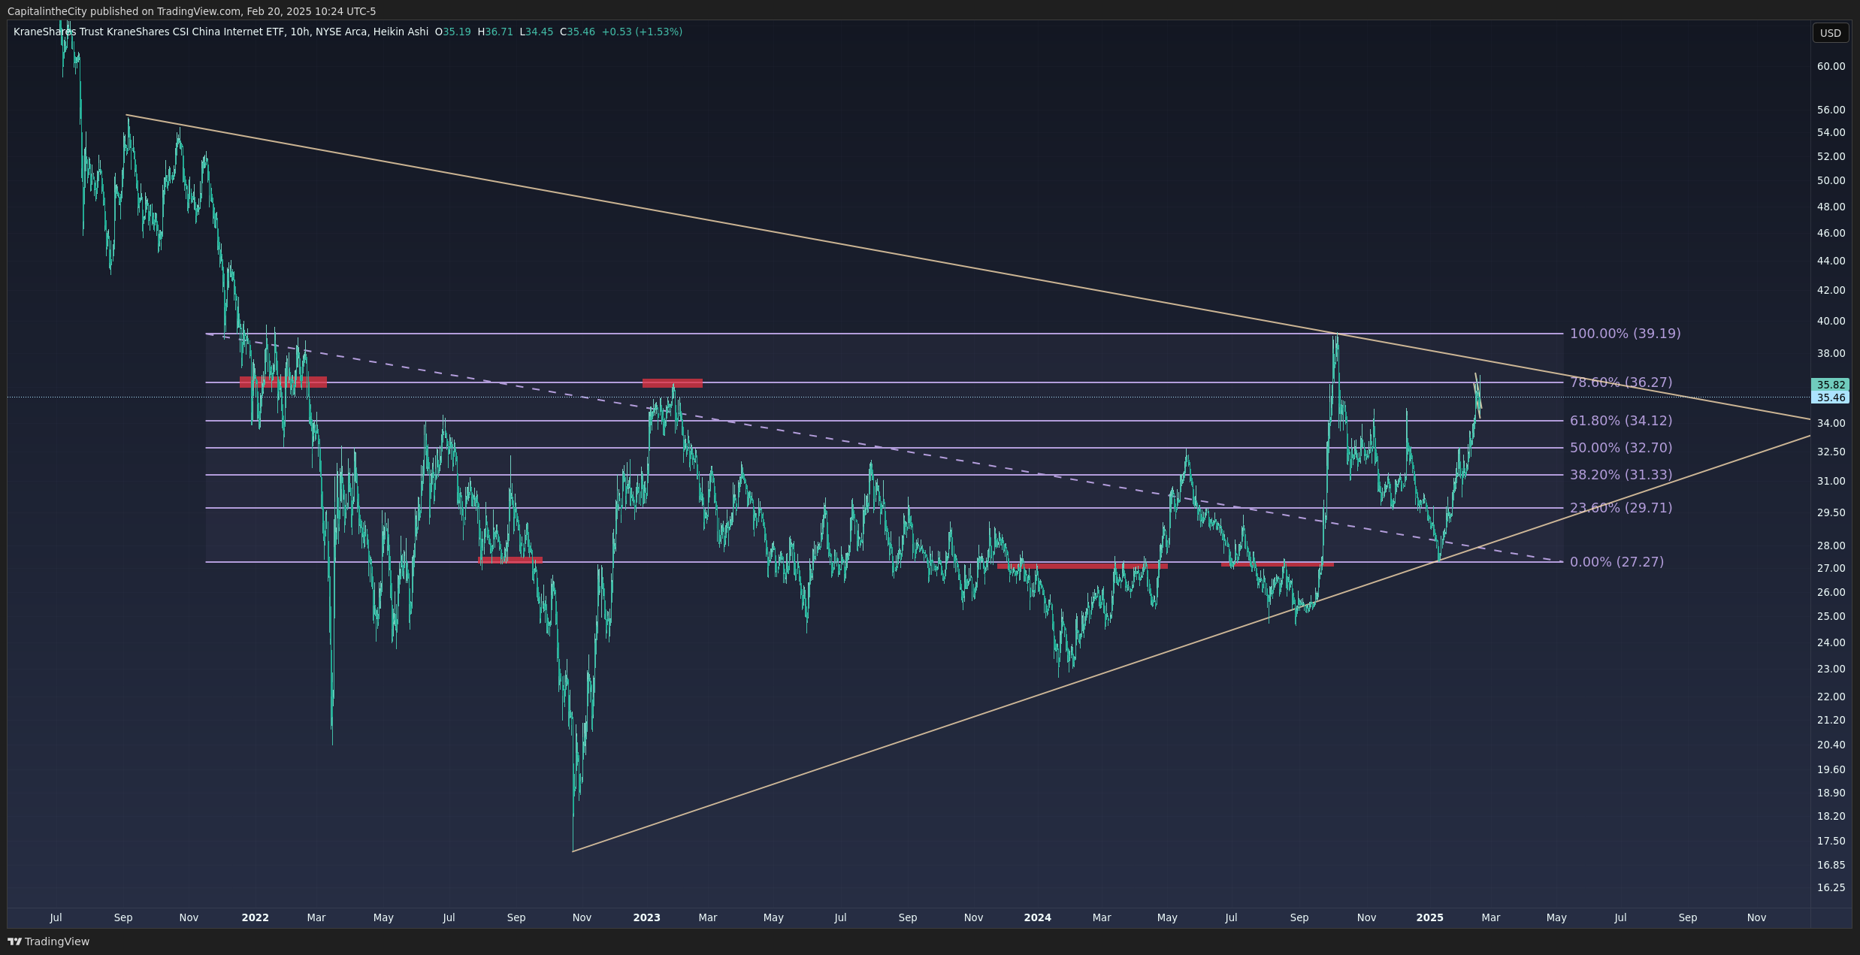Click the 60.00 price axis label
Viewport: 1860px width, 955px height.
click(x=1831, y=66)
